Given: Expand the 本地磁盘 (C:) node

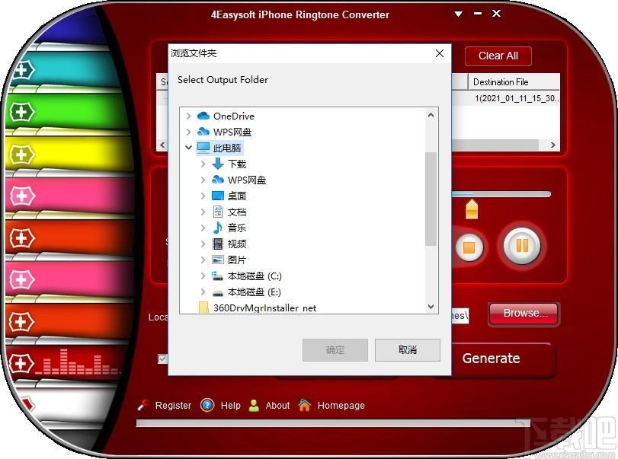Looking at the screenshot, I should [203, 276].
